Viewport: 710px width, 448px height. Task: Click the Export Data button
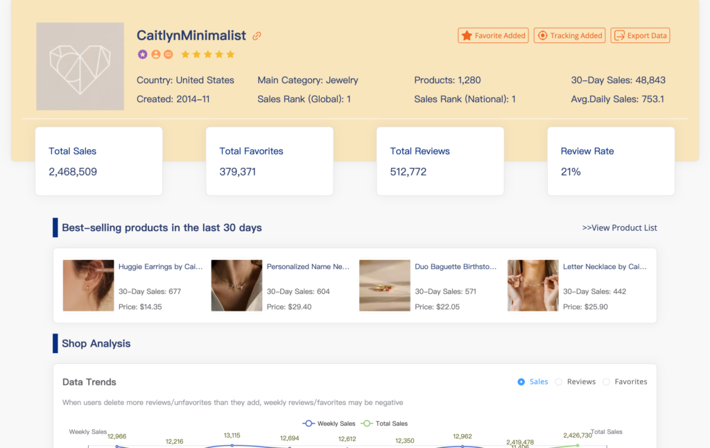click(640, 35)
